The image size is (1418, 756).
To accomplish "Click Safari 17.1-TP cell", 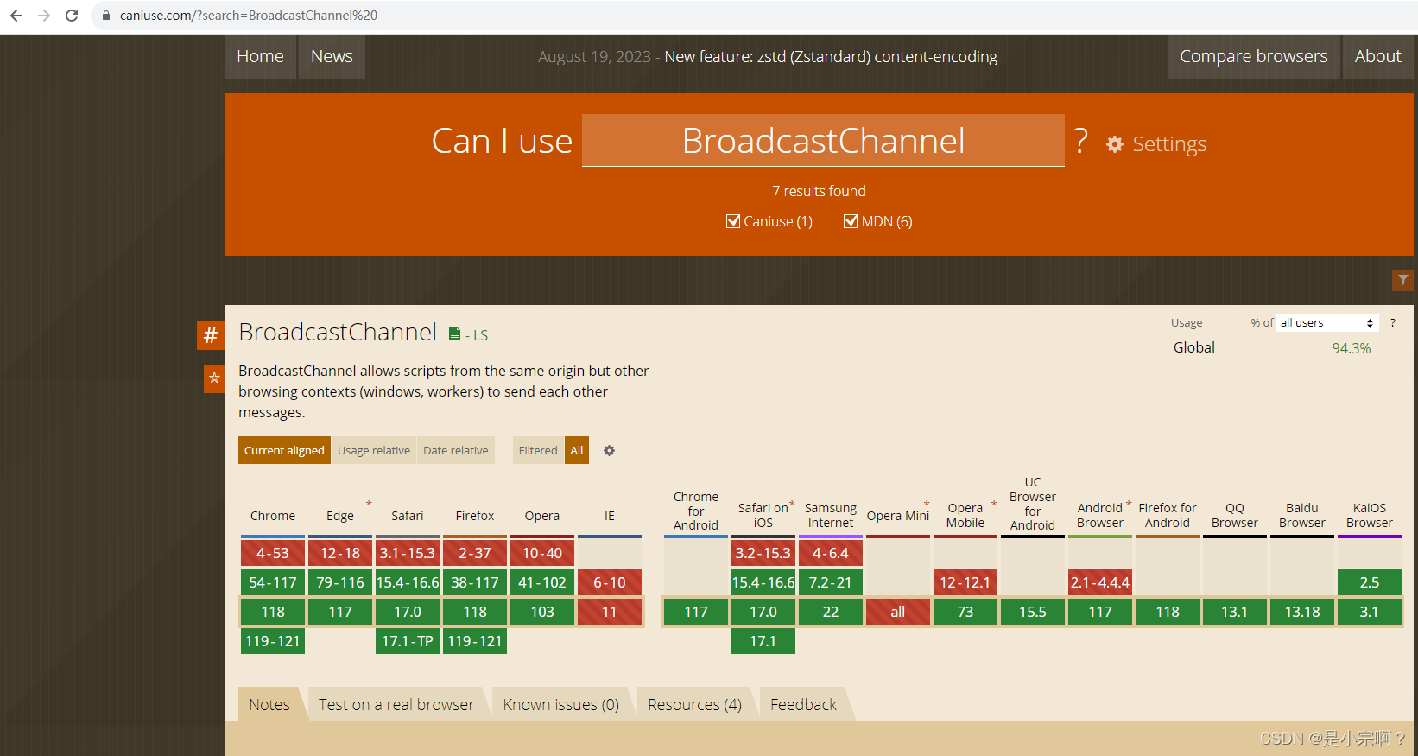I will point(408,641).
